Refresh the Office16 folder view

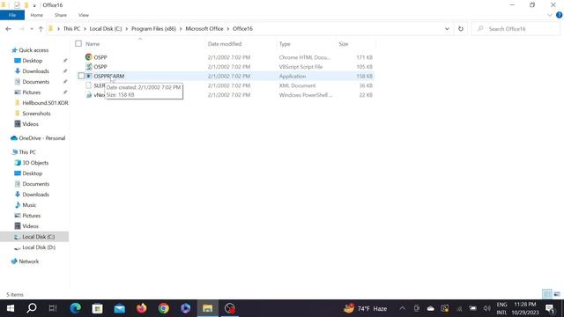tap(461, 29)
